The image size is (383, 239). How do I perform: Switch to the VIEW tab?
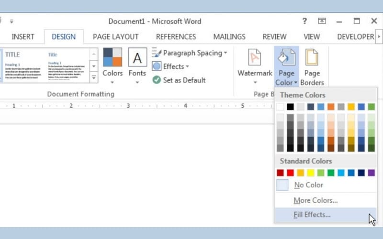pos(312,37)
